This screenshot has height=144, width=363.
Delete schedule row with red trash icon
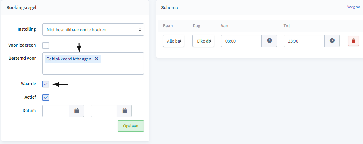tap(353, 41)
